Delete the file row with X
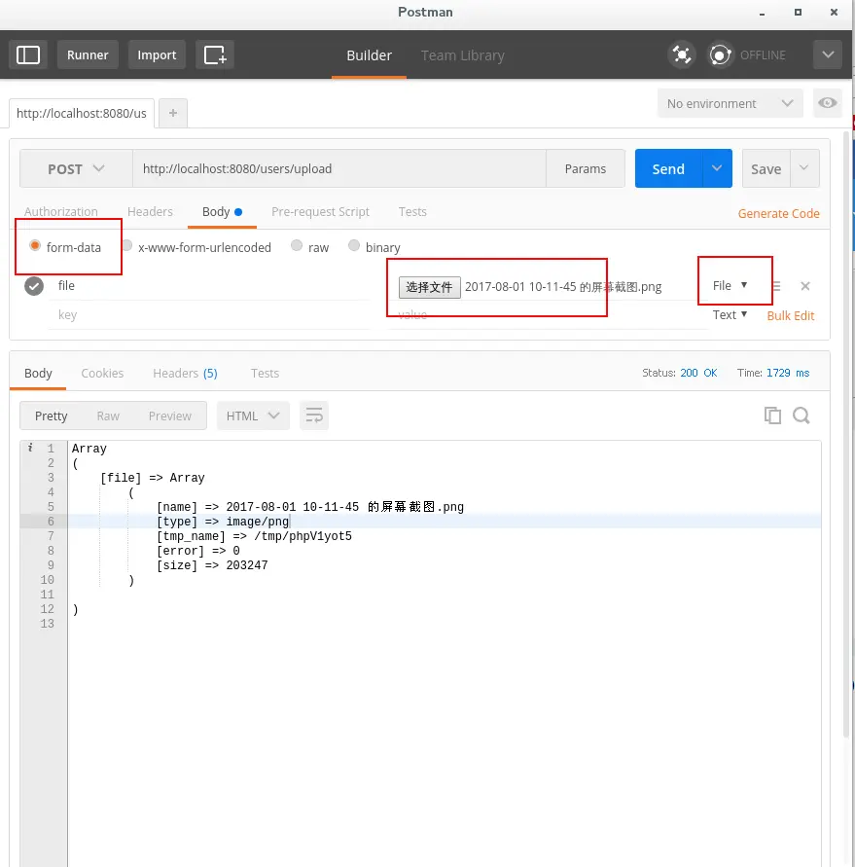 click(805, 286)
